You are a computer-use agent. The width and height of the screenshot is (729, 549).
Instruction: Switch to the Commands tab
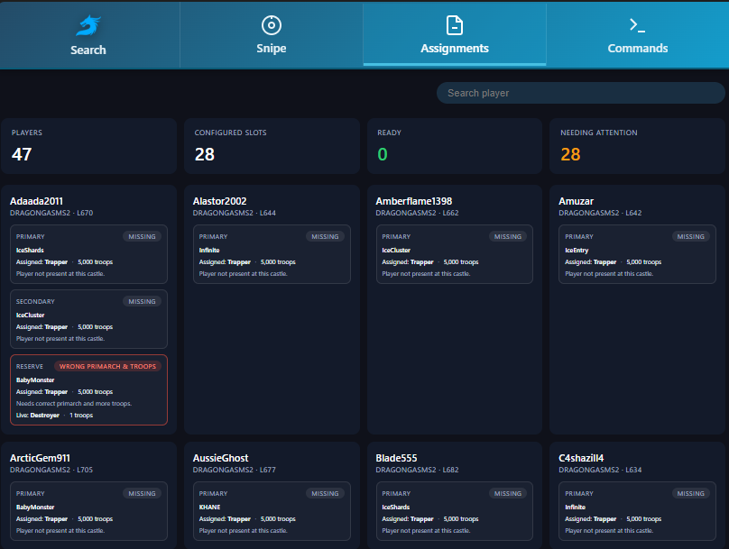[637, 34]
